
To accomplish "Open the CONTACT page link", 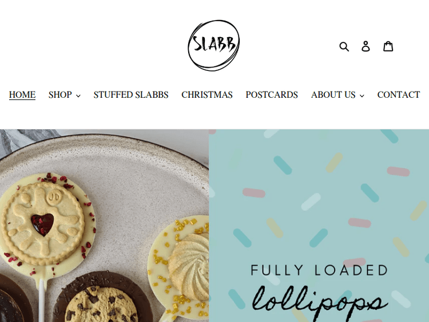I will point(398,95).
